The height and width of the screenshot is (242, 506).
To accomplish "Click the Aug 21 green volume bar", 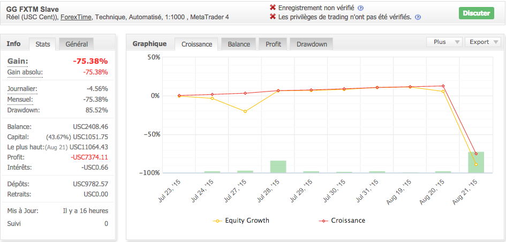I will coord(475,162).
